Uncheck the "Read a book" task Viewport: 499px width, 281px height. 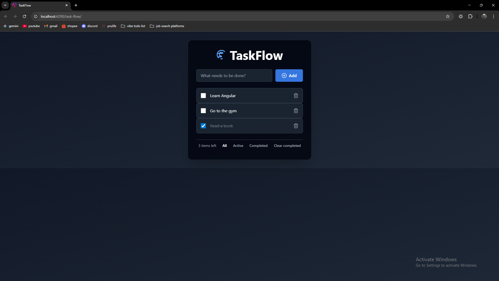coord(203,126)
